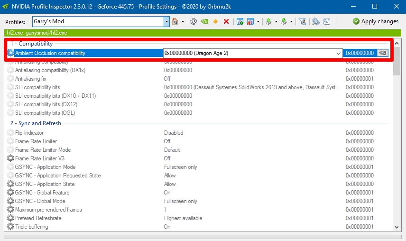Image resolution: width=406 pixels, height=241 pixels.
Task: Click the gear icon beside GSYNC - Application State
Action: pyautogui.click(x=10, y=184)
